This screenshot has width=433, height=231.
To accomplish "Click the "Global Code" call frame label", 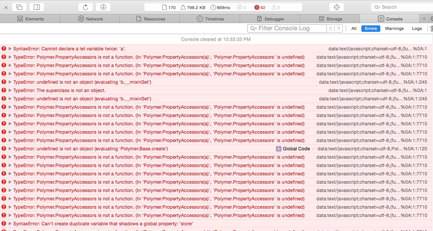I will (296, 148).
